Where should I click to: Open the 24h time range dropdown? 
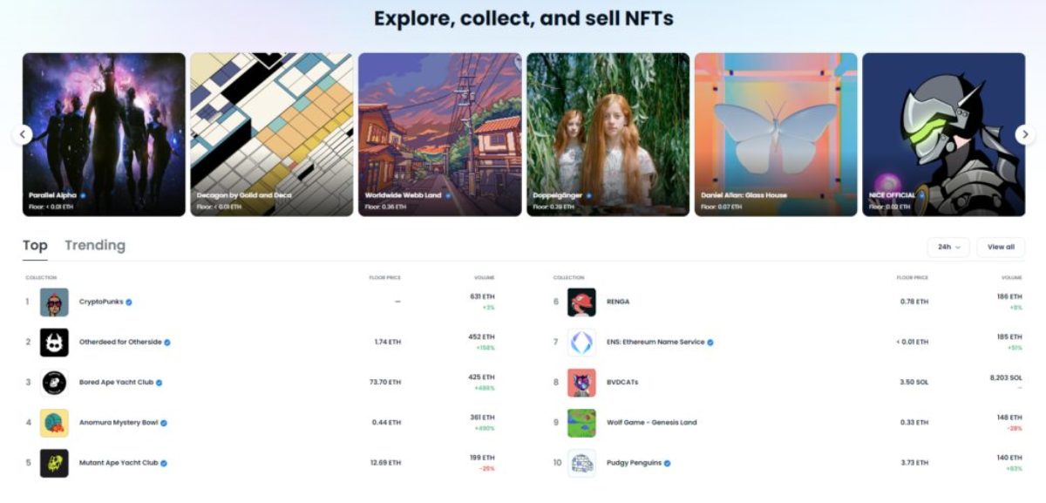point(948,247)
